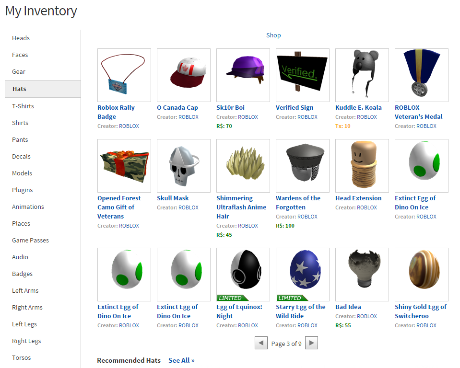Open the Starry Egg of the Wild Ride image
This screenshot has height=368, width=460.
[x=303, y=275]
